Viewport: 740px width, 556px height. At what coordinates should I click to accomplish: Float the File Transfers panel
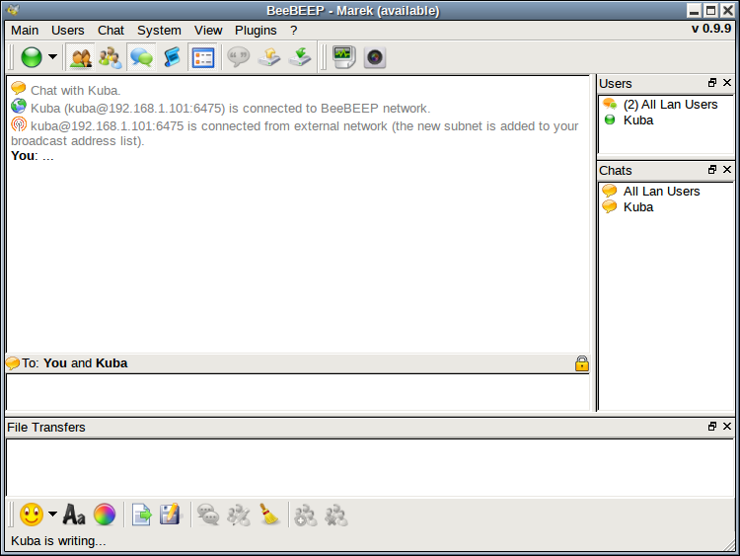712,426
